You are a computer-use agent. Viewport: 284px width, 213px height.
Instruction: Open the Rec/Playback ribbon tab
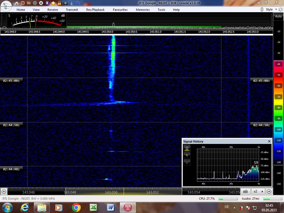95,10
